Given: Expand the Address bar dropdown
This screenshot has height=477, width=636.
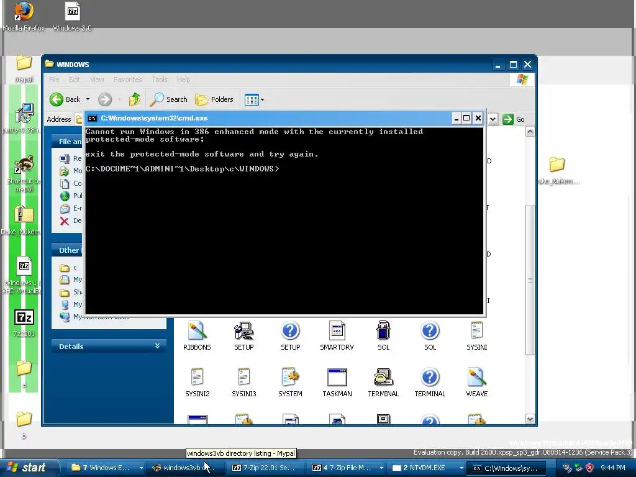Looking at the screenshot, I should (493, 119).
